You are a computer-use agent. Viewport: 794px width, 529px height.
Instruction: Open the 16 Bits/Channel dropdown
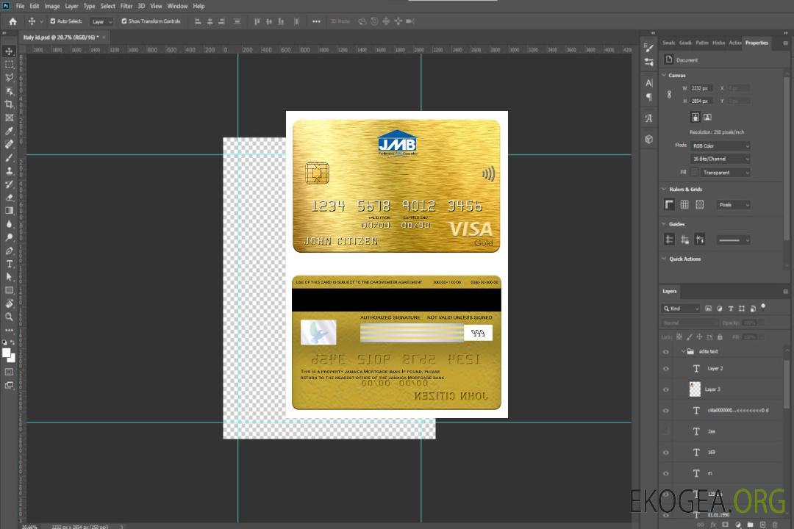720,159
